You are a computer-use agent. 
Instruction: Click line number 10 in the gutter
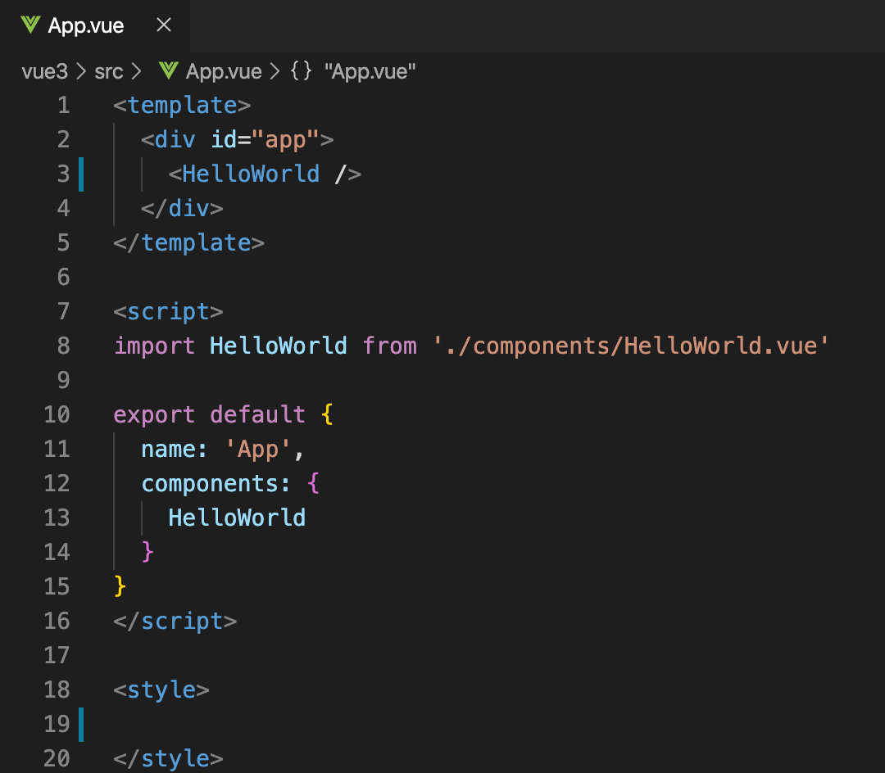[57, 414]
